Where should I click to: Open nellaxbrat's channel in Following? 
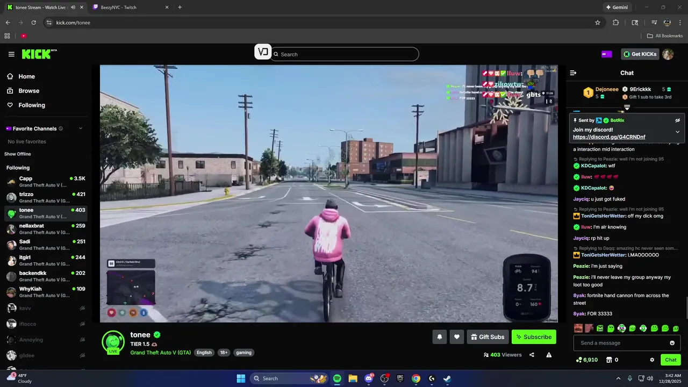point(46,229)
